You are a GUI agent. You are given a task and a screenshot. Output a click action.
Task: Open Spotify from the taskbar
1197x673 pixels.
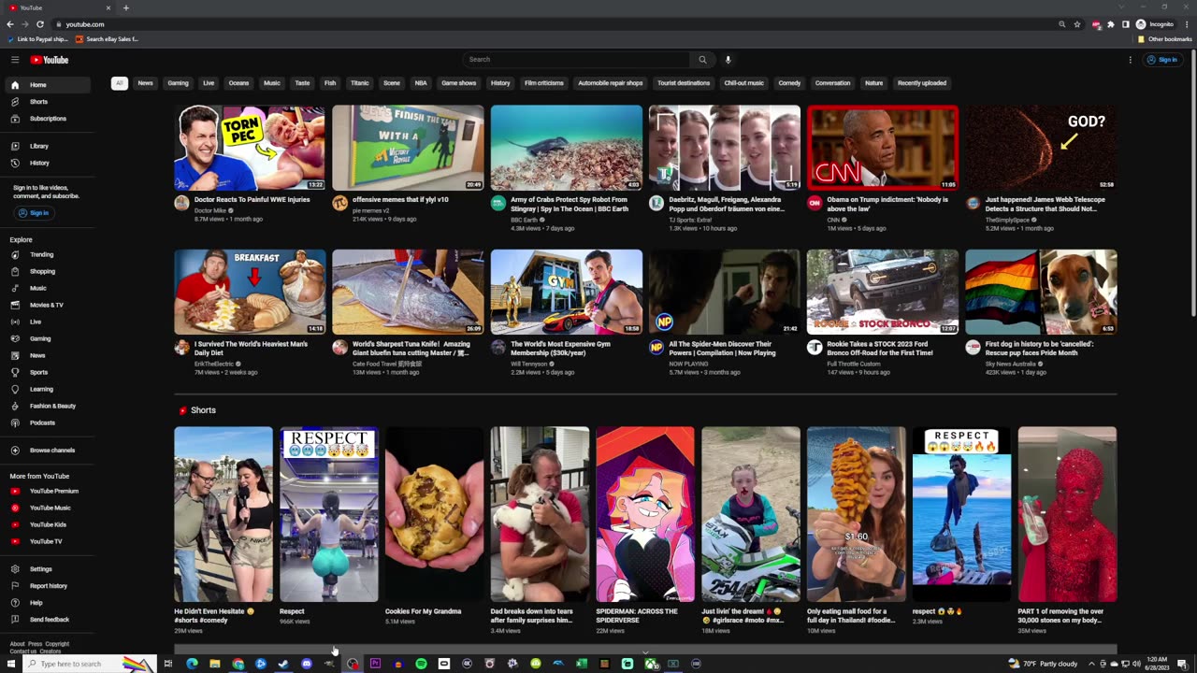(421, 664)
